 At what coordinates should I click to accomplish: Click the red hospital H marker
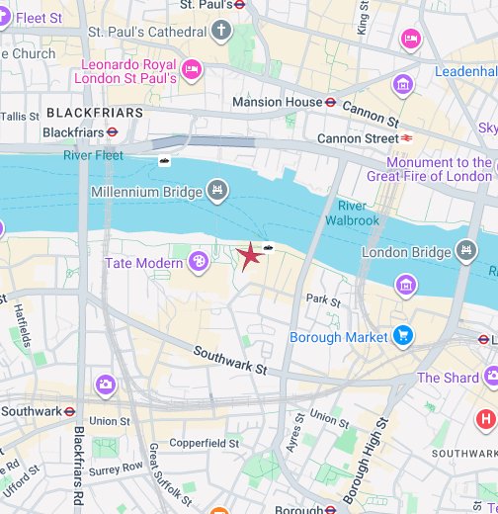(485, 419)
